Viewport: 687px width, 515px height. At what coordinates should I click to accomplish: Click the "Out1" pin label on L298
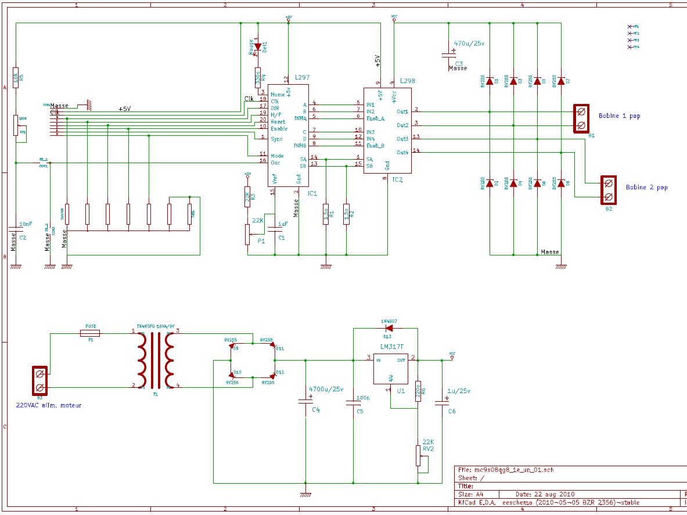coord(402,111)
